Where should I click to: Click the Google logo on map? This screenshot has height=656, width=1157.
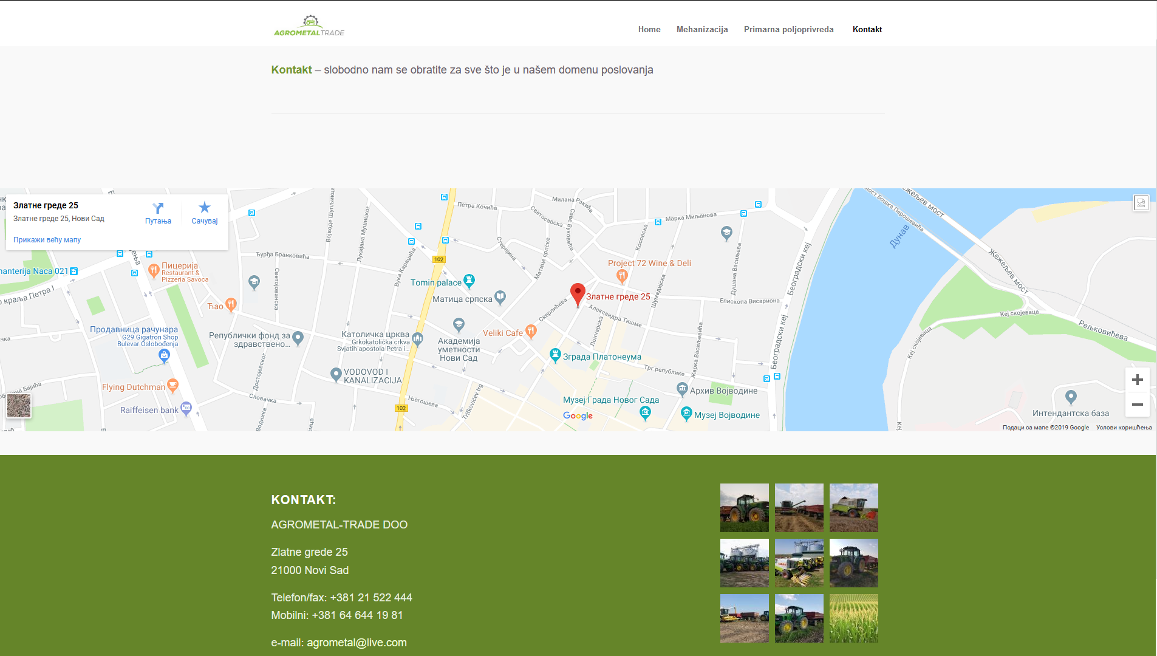tap(578, 415)
